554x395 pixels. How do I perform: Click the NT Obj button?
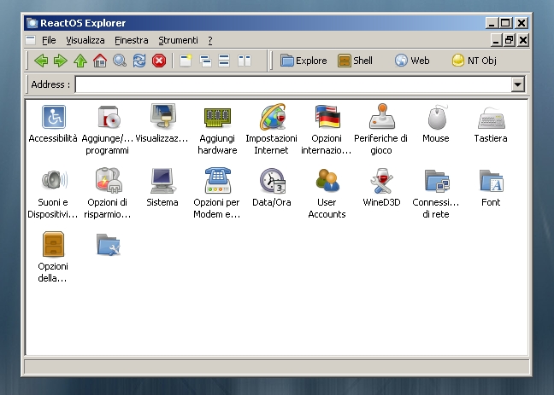pyautogui.click(x=474, y=61)
